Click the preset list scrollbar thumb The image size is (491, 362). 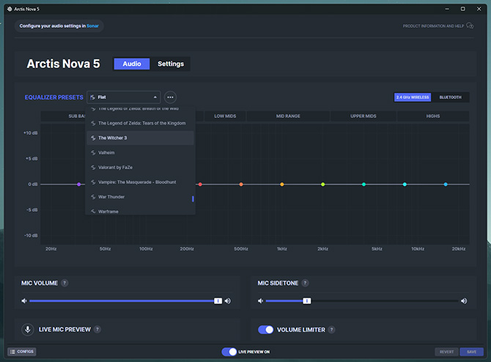[193, 199]
